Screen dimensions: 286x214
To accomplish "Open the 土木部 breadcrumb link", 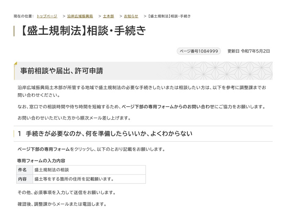I will 108,16.
